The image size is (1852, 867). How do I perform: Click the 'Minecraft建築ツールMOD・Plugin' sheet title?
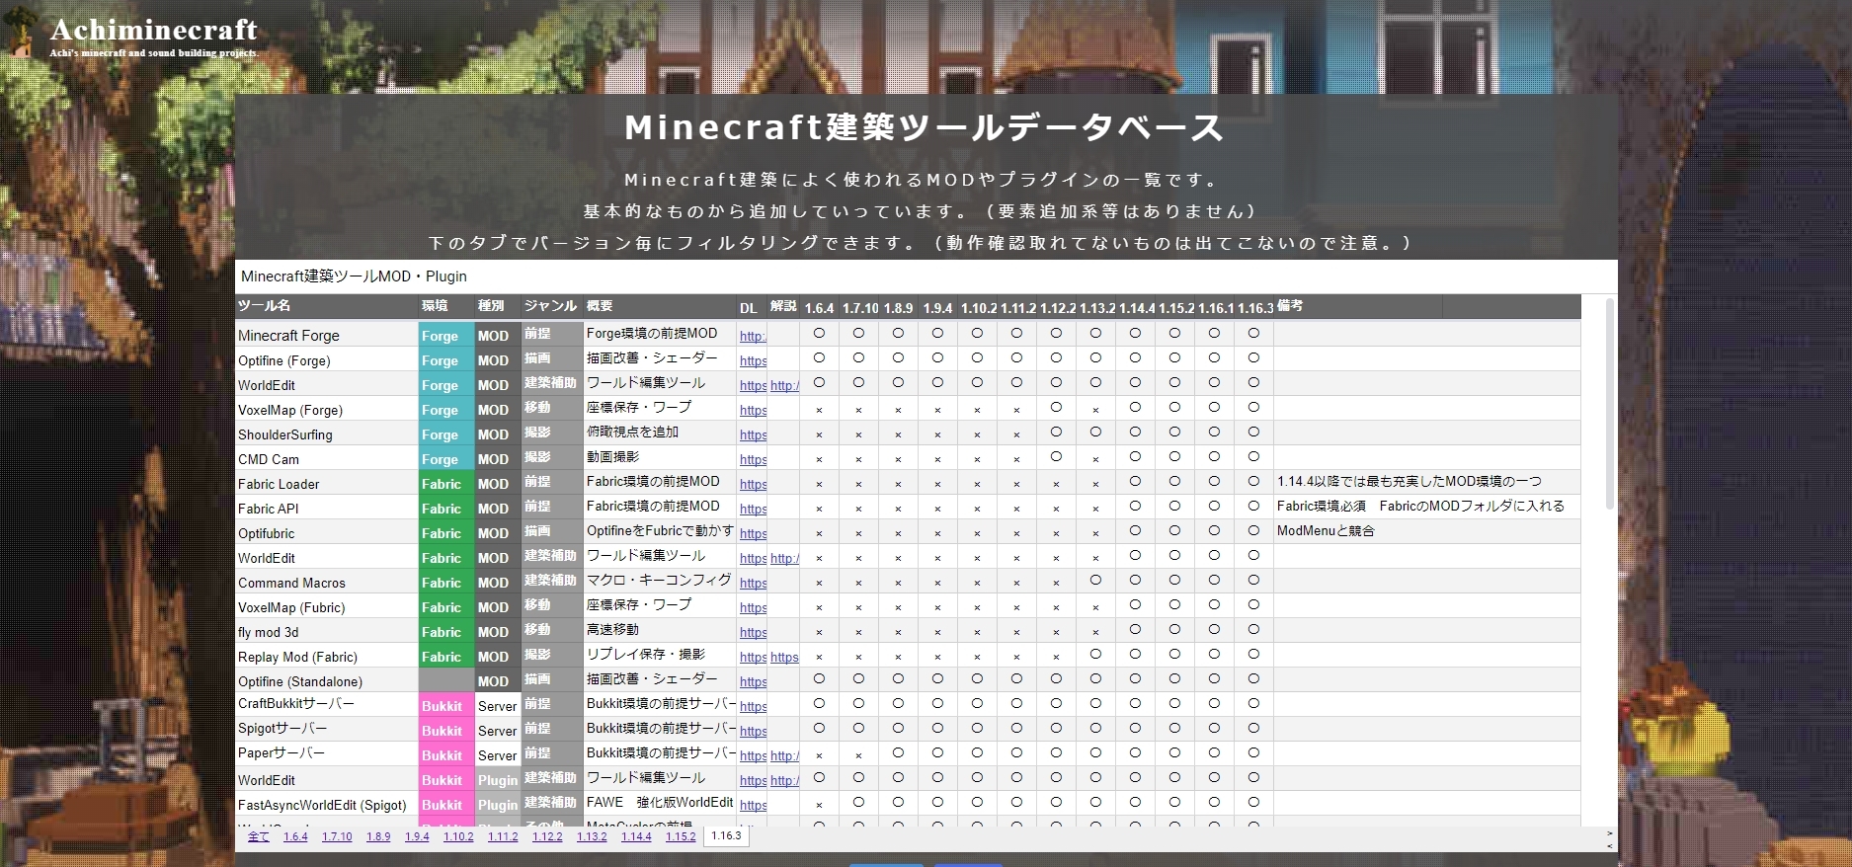click(354, 276)
